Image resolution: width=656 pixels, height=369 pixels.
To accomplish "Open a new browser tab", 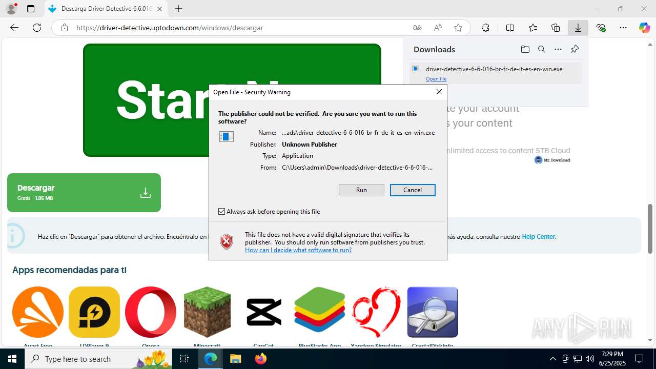I will 178,9.
